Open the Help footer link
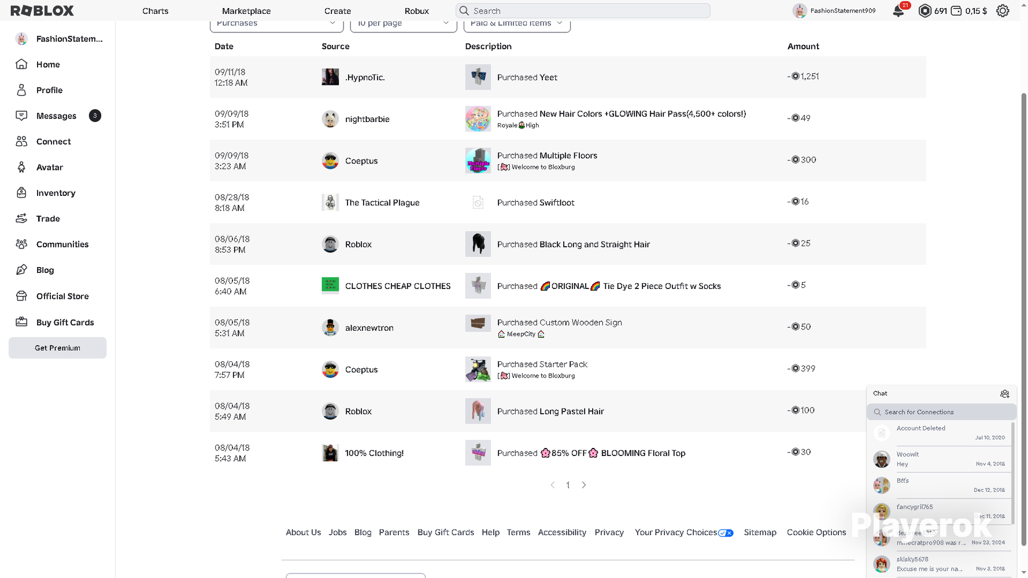 click(x=490, y=532)
